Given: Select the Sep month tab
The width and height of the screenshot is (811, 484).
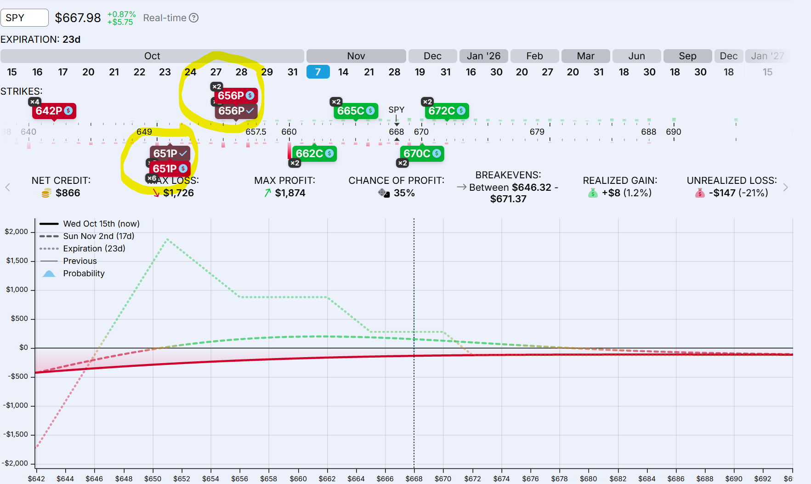Looking at the screenshot, I should point(687,56).
